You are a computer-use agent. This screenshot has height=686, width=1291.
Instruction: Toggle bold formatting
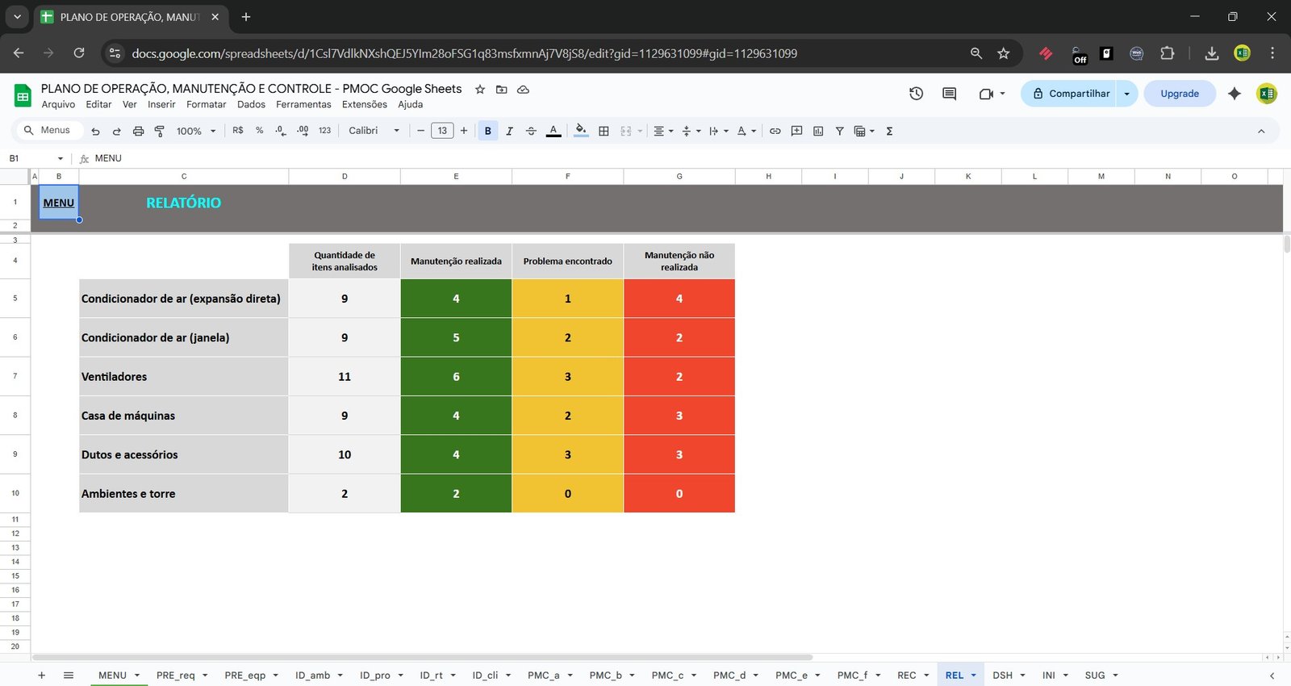click(x=487, y=131)
